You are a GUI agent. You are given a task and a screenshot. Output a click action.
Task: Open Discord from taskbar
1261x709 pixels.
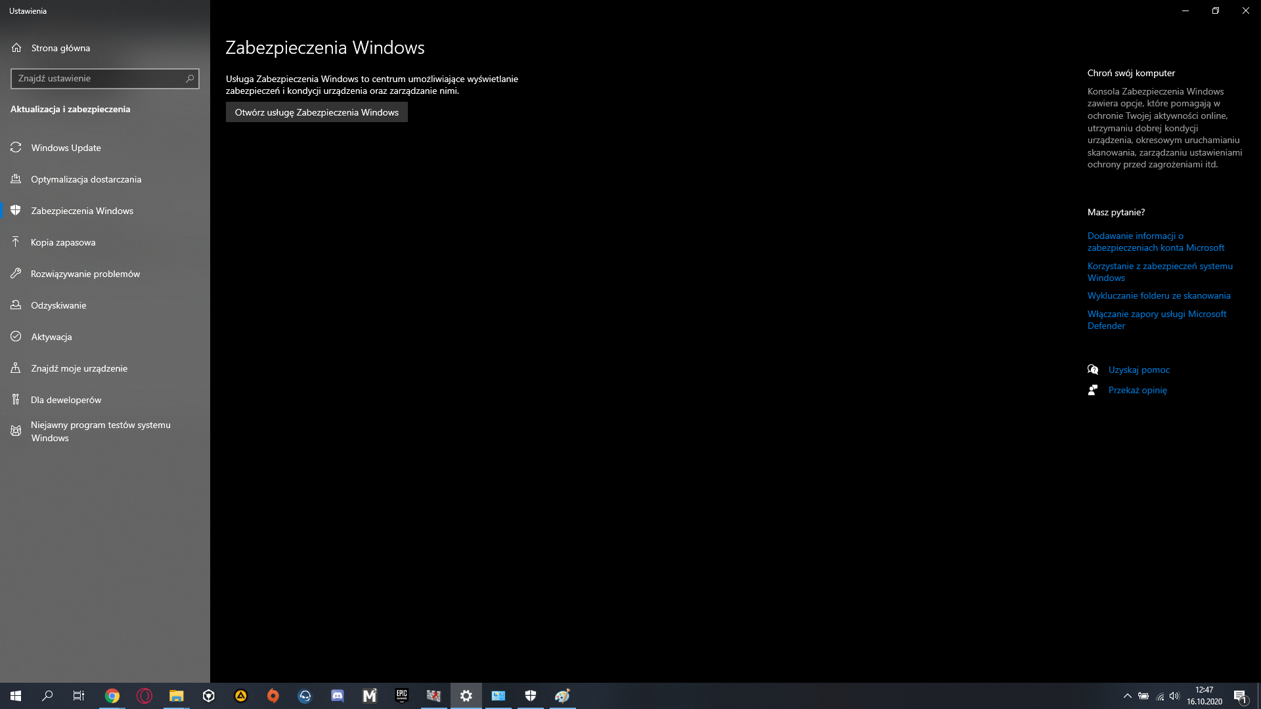click(x=338, y=696)
